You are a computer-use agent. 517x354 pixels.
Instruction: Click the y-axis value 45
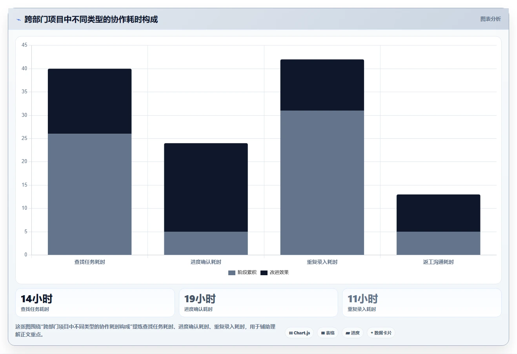24,45
